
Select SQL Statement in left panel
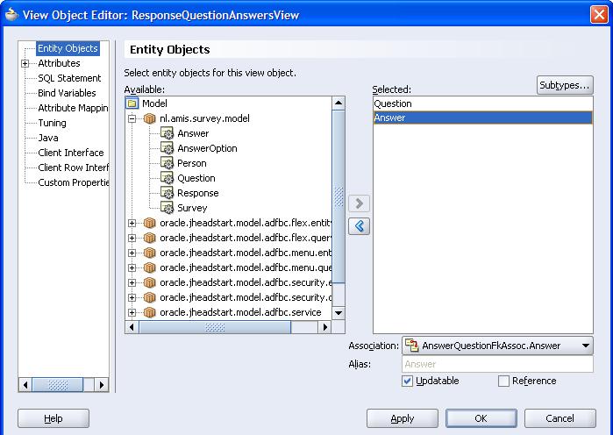tap(69, 78)
